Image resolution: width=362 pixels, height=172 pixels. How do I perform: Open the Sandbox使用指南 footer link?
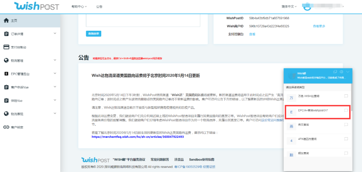(x=202, y=160)
